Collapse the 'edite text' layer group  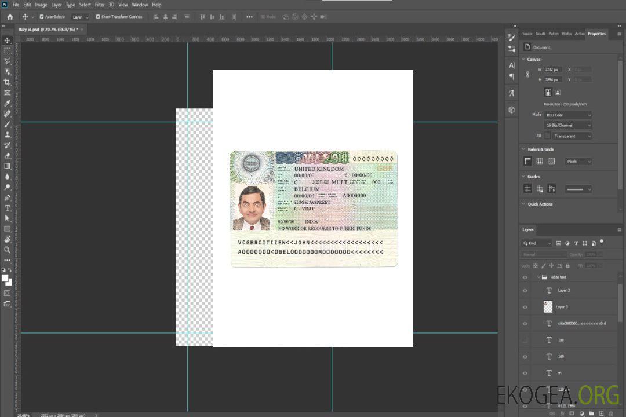538,277
